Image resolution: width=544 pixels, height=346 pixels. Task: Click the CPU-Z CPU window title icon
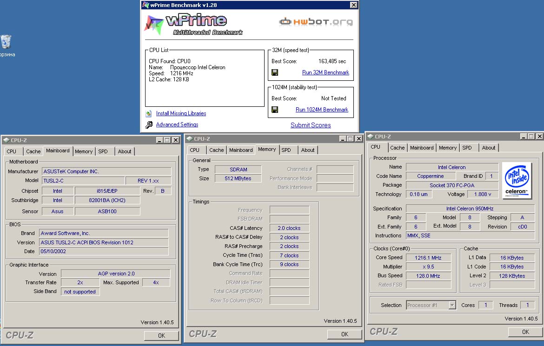tap(370, 137)
